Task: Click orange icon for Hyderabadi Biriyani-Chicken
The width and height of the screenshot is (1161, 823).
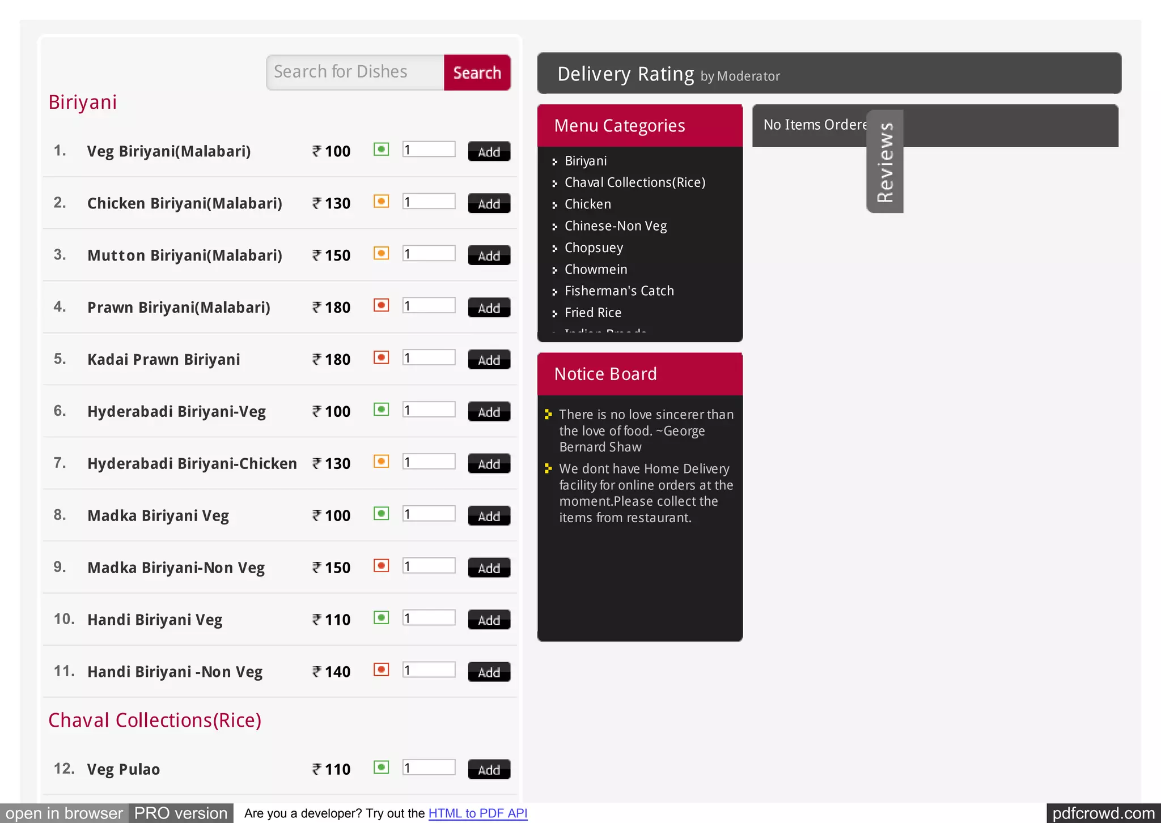Action: point(381,462)
